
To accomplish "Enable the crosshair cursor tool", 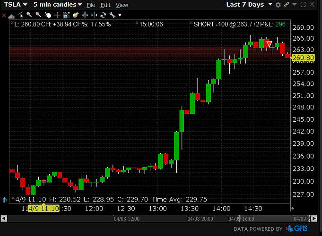I will coord(57,15).
